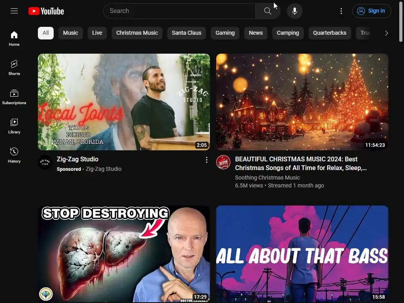Open Shorts in the sidebar
The height and width of the screenshot is (303, 404).
point(14,68)
